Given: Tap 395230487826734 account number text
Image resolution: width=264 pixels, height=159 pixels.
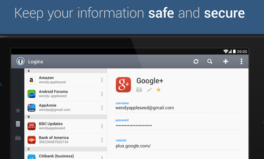Looking at the screenshot, I should click(53, 142).
